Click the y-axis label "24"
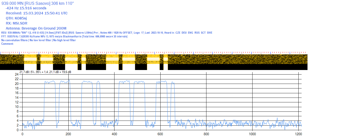Image resolution: width=346 pixels, height=138 pixels. coord(17,75)
